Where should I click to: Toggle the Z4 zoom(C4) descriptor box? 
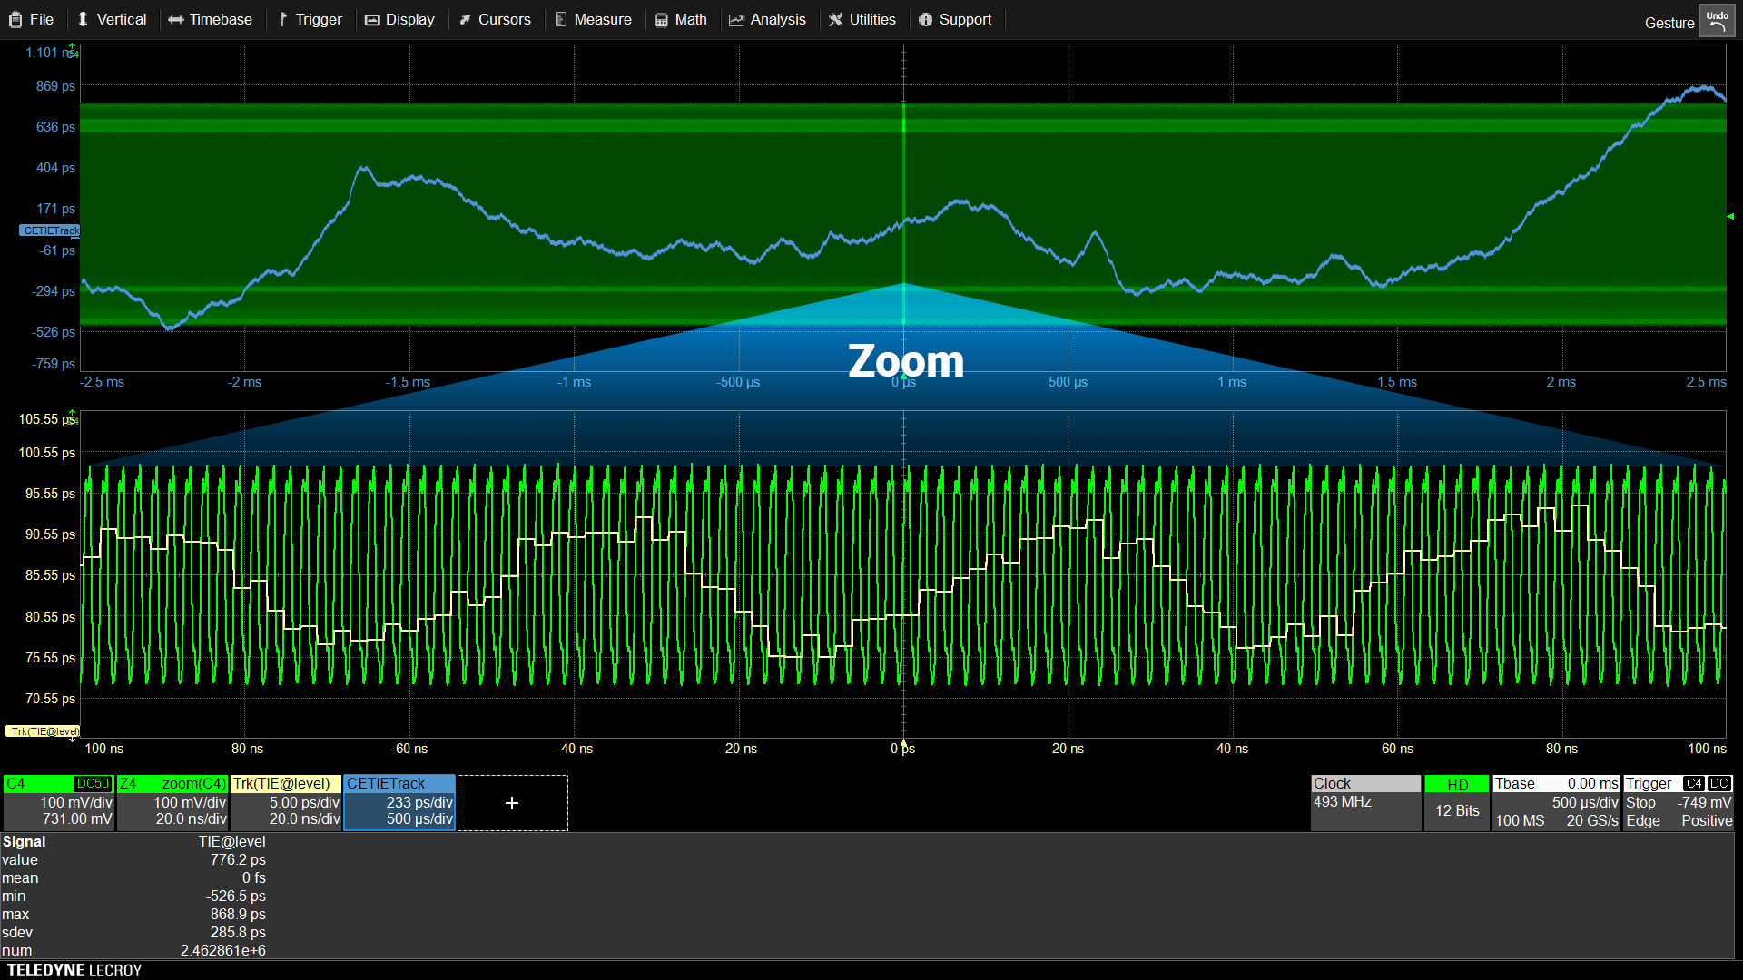pyautogui.click(x=172, y=802)
